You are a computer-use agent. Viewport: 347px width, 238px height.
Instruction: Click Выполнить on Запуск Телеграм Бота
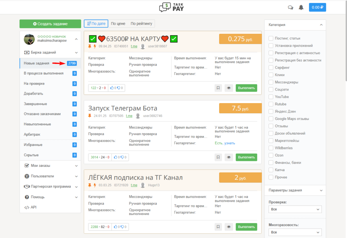[x=246, y=157]
